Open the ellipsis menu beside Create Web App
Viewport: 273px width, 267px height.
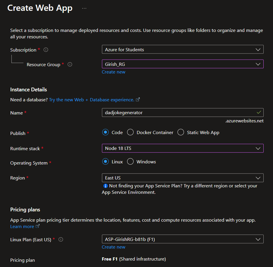(84, 8)
